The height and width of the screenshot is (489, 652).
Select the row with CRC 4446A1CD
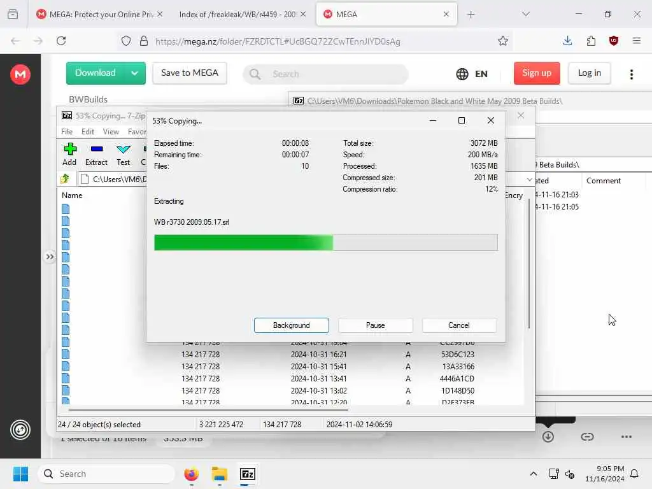point(291,379)
